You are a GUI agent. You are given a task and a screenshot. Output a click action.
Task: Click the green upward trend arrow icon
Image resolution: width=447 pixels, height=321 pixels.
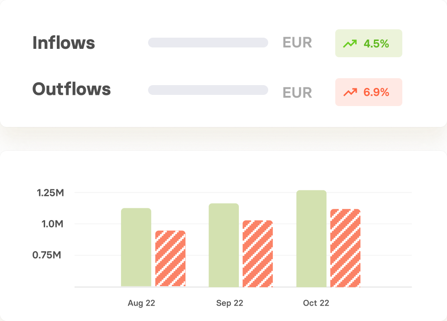[350, 44]
